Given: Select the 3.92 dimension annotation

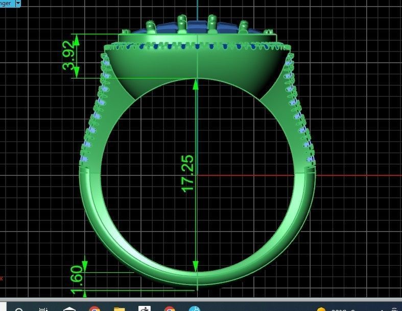Looking at the screenshot, I should 69,56.
